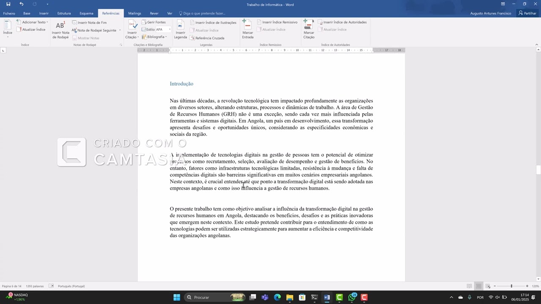The width and height of the screenshot is (541, 304).
Task: Open File Explorer from the taskbar
Action: (x=290, y=297)
